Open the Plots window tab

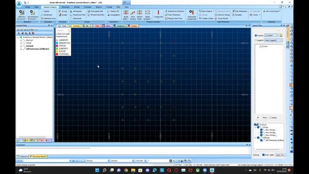(x=106, y=26)
